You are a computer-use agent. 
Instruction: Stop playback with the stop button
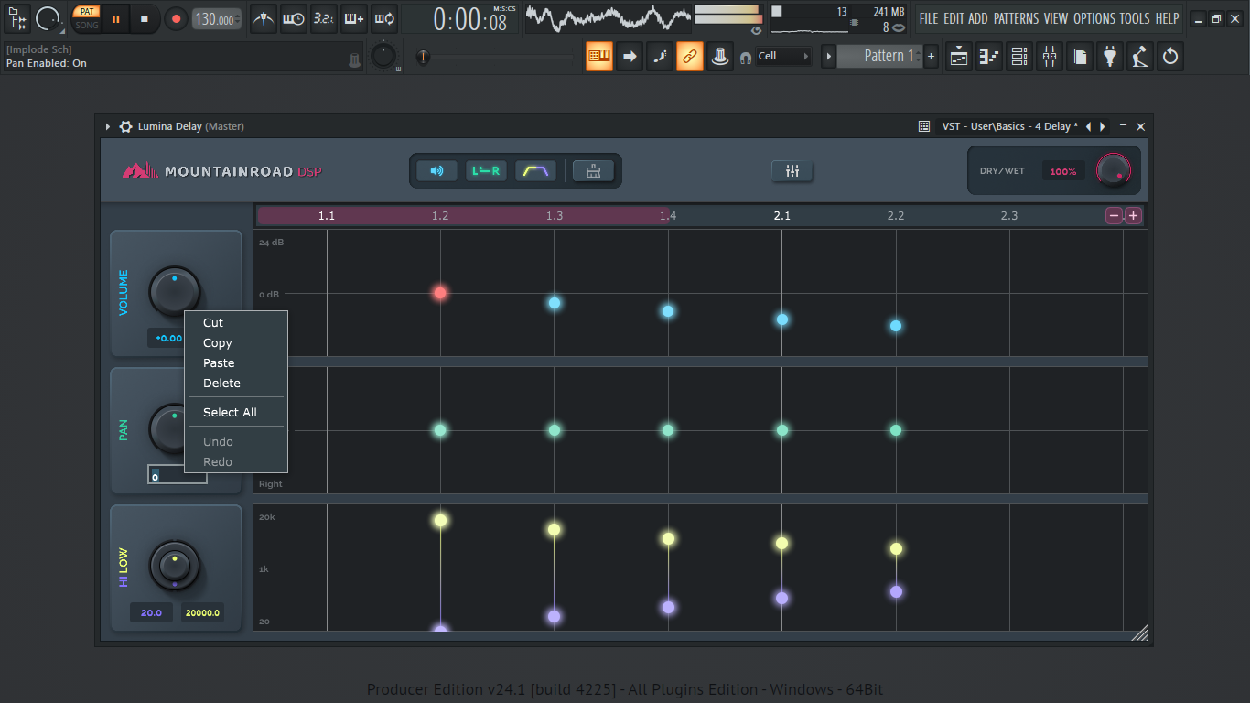(145, 18)
